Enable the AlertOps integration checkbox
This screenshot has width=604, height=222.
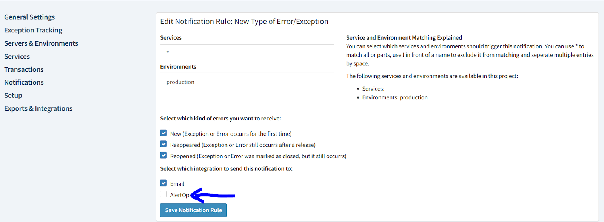coord(163,194)
